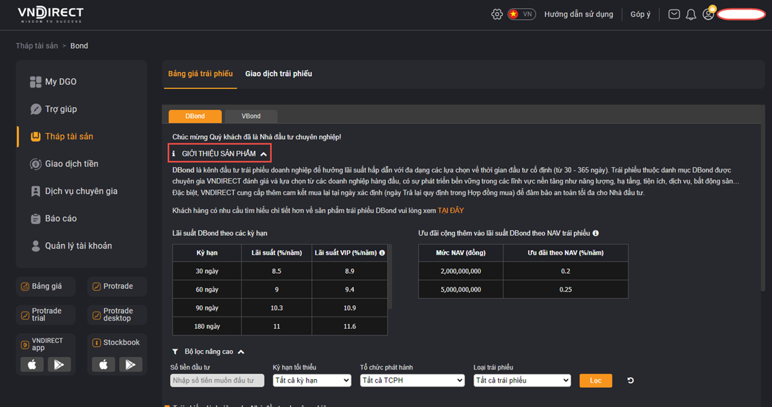Click the Số tiền đầu tư input field
Image resolution: width=772 pixels, height=407 pixels.
pyautogui.click(x=217, y=381)
